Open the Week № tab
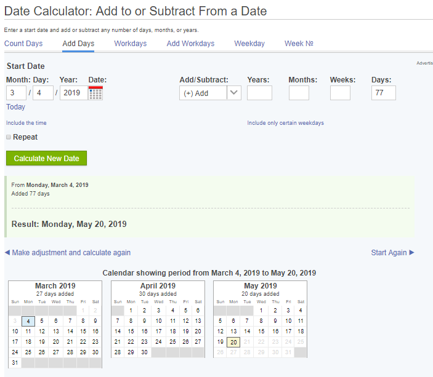The image size is (433, 377). [299, 44]
